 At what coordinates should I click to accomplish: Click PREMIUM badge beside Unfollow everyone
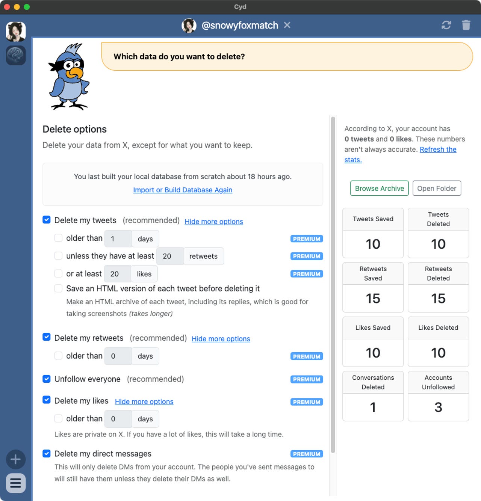point(307,379)
